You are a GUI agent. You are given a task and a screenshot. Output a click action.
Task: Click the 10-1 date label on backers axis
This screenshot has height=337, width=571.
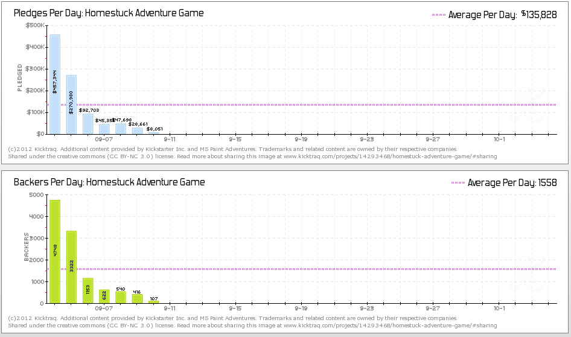coord(499,308)
